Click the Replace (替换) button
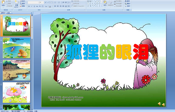 128,3
